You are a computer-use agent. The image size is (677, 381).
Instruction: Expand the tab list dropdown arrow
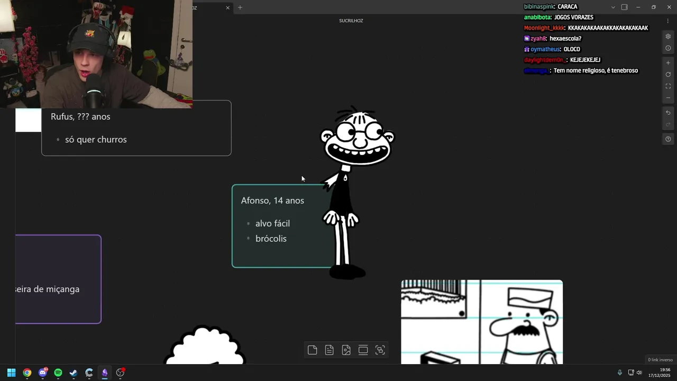pos(613,7)
